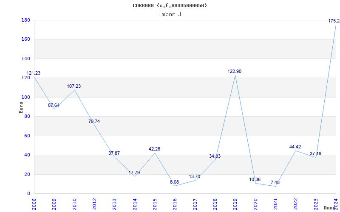
Task: Select the 2010 x-axis tick
Action: pos(74,204)
